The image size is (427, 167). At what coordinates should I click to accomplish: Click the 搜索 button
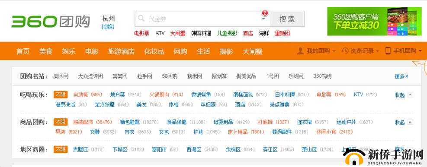[287, 19]
